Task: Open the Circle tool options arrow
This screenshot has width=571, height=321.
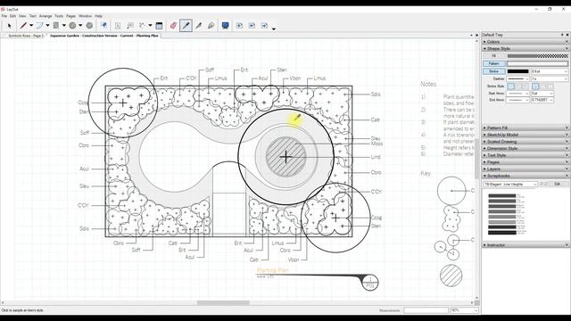Action: pyautogui.click(x=80, y=26)
